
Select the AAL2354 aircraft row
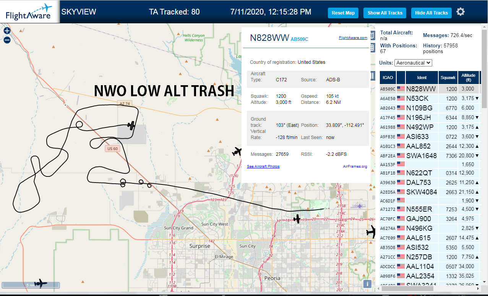(429, 276)
